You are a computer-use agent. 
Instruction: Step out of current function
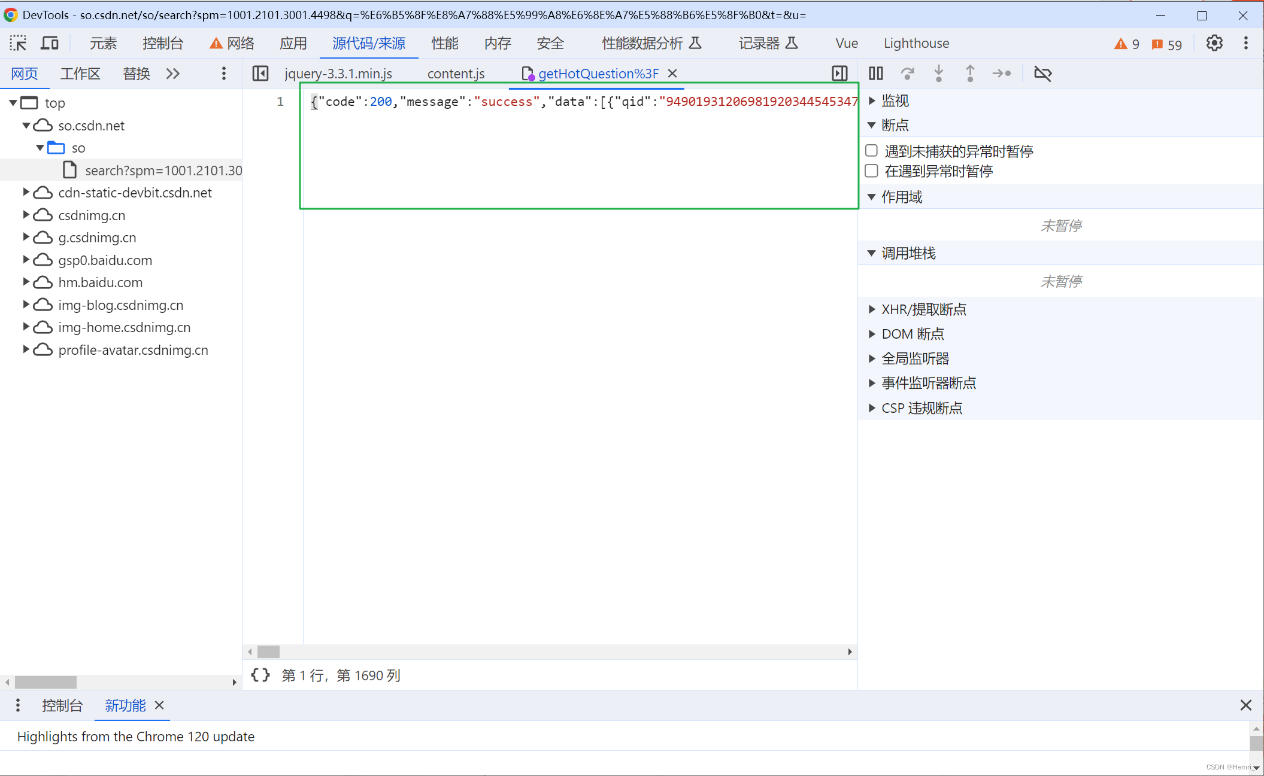970,74
